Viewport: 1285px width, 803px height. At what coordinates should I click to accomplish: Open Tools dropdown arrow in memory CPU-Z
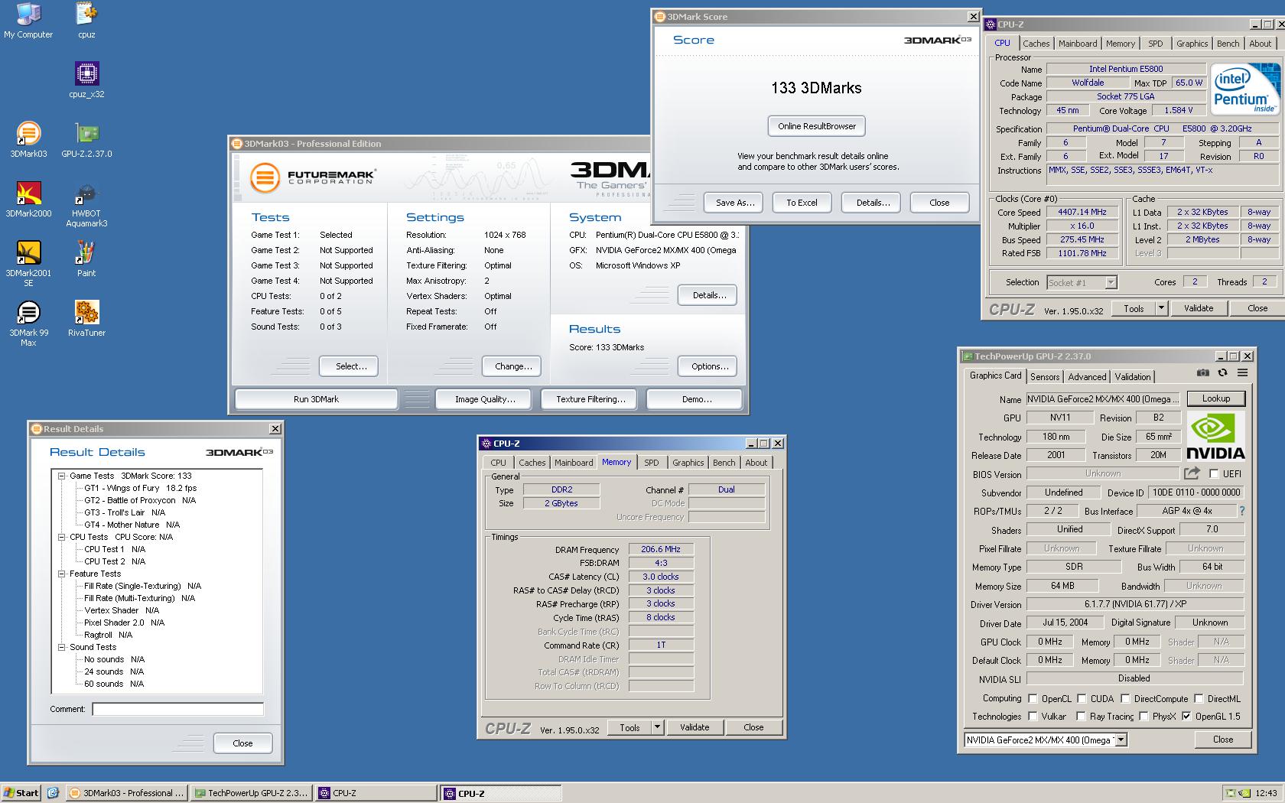pyautogui.click(x=657, y=727)
